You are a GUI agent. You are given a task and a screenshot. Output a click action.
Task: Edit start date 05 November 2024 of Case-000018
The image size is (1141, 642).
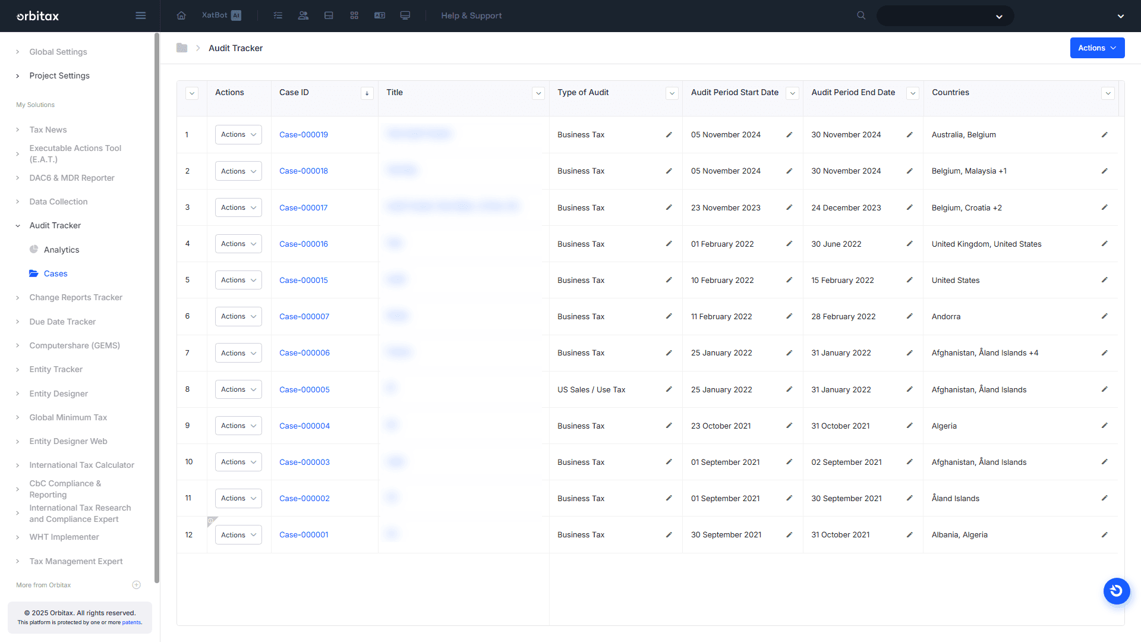click(x=789, y=171)
